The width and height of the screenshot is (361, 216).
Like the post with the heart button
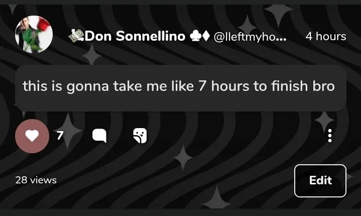(x=32, y=136)
